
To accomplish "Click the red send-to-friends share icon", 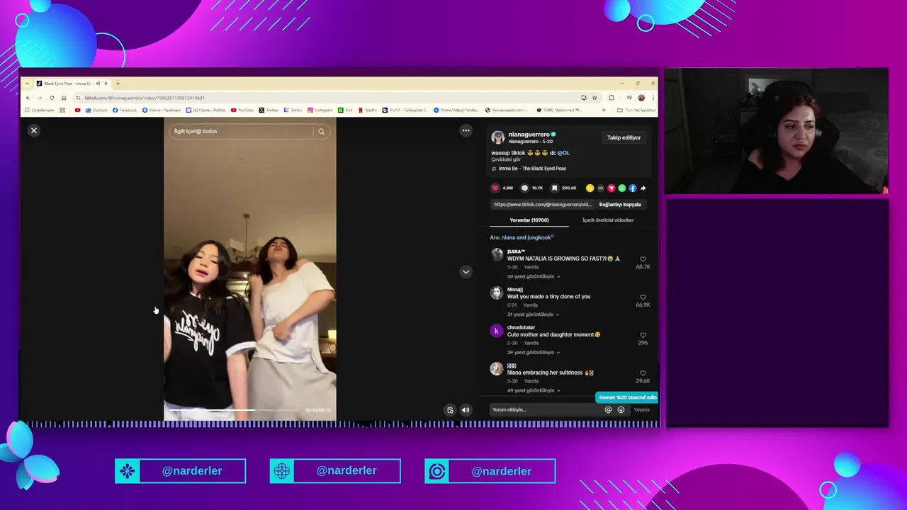I will [611, 188].
